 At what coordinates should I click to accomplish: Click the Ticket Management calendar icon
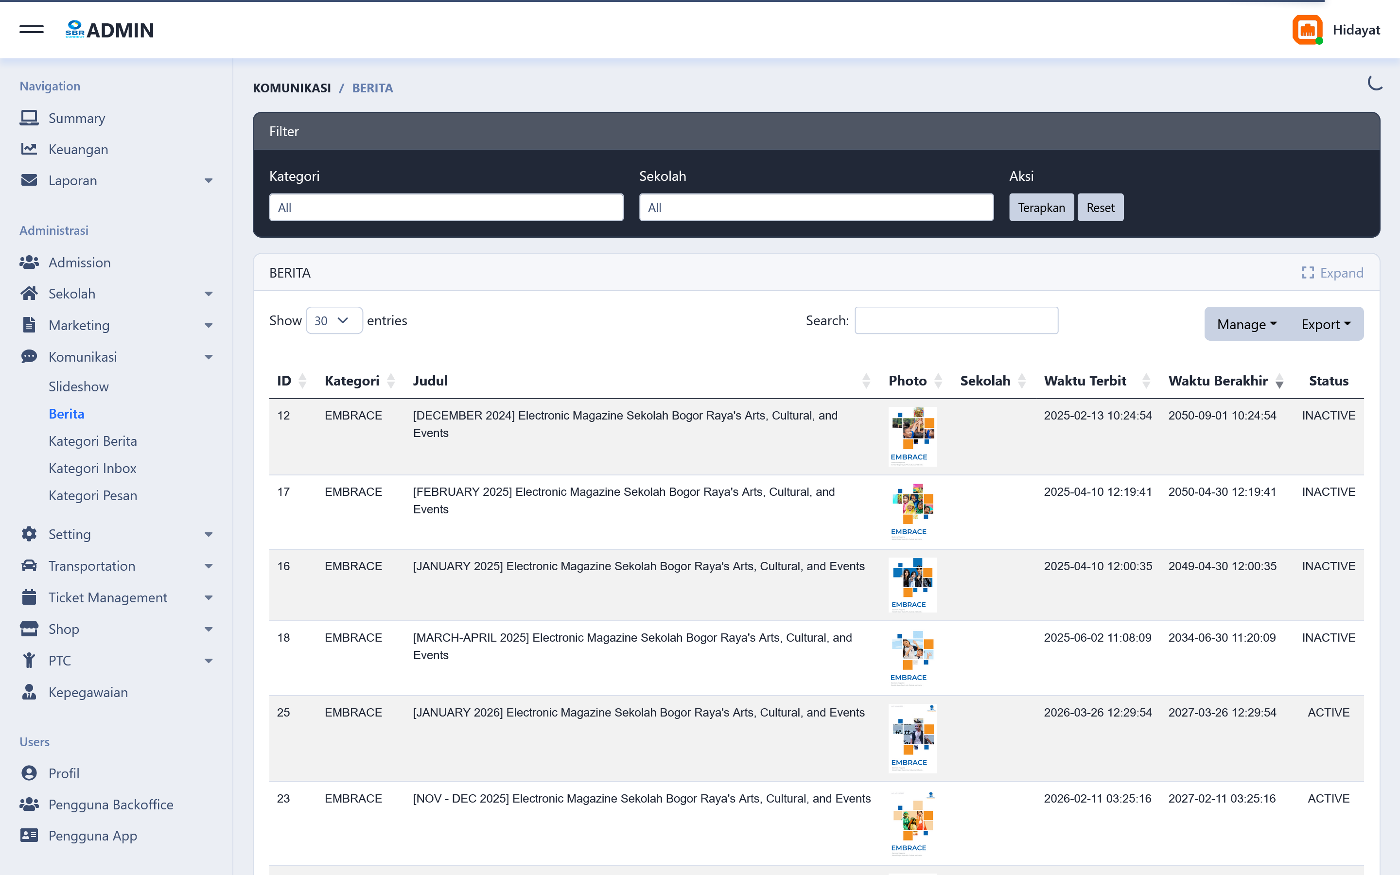(29, 597)
